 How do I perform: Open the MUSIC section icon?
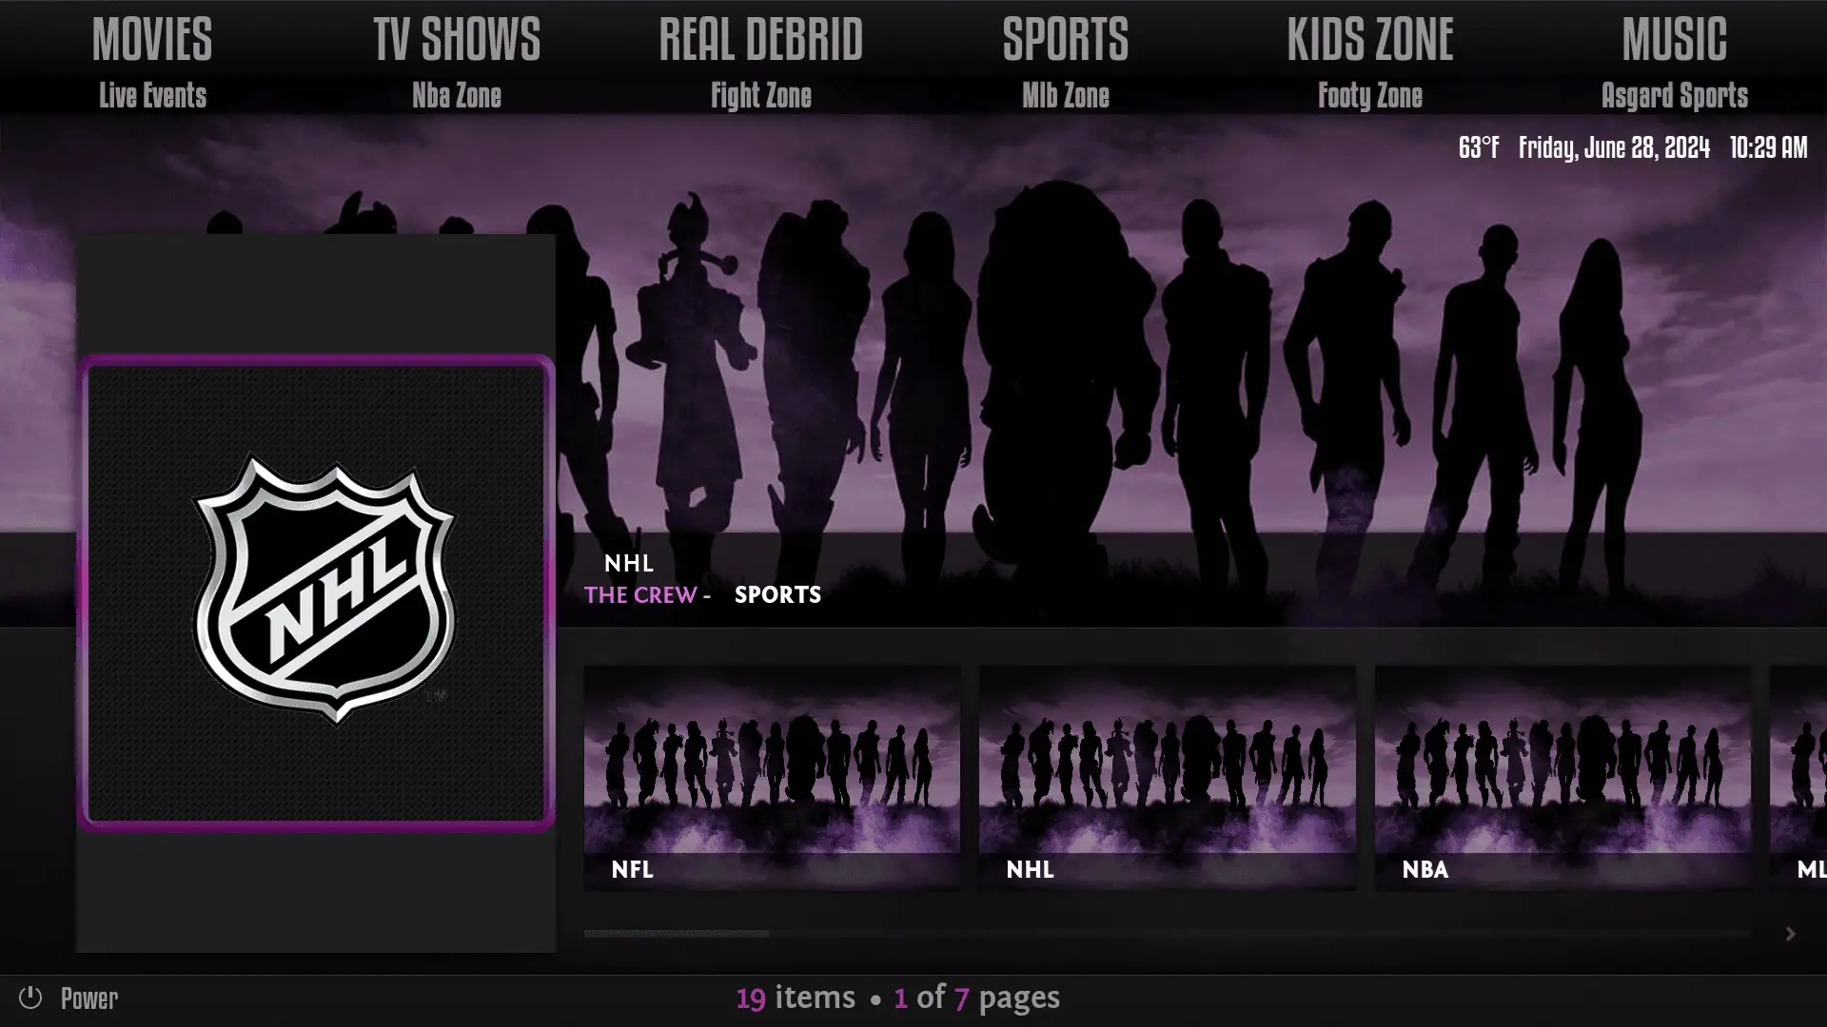click(x=1675, y=38)
